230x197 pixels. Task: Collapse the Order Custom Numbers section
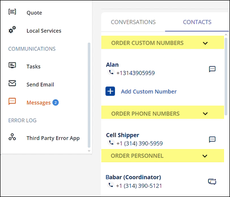(205, 43)
